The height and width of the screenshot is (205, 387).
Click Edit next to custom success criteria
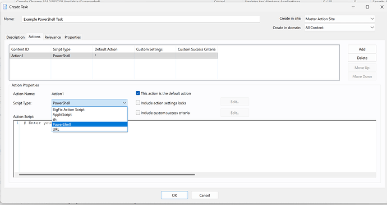234,112
